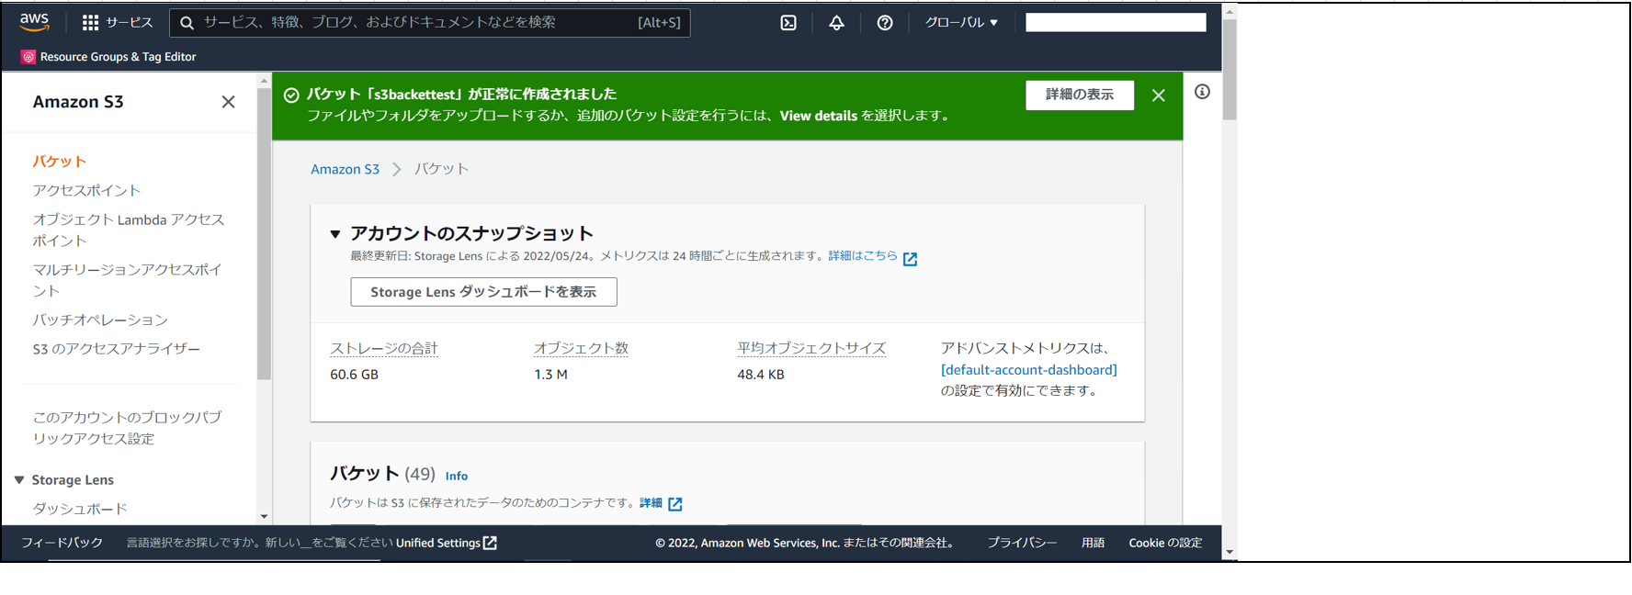Open 用語 footer link

coord(1093,543)
